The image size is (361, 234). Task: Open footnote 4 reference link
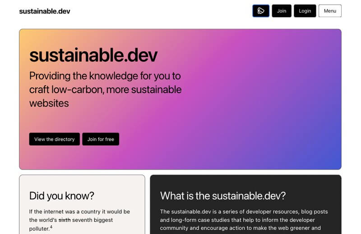(x=51, y=227)
